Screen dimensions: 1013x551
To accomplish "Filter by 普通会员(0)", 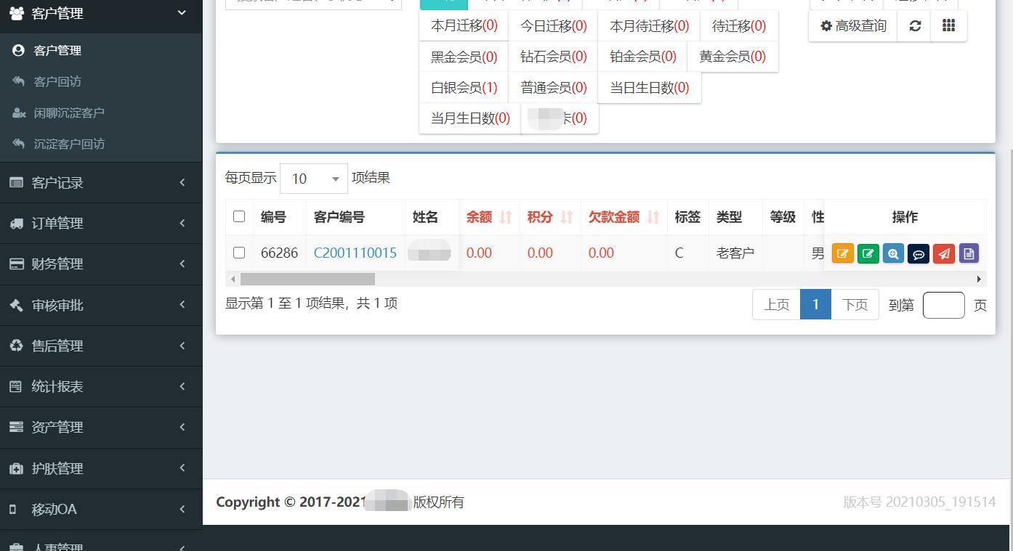I will [x=553, y=88].
